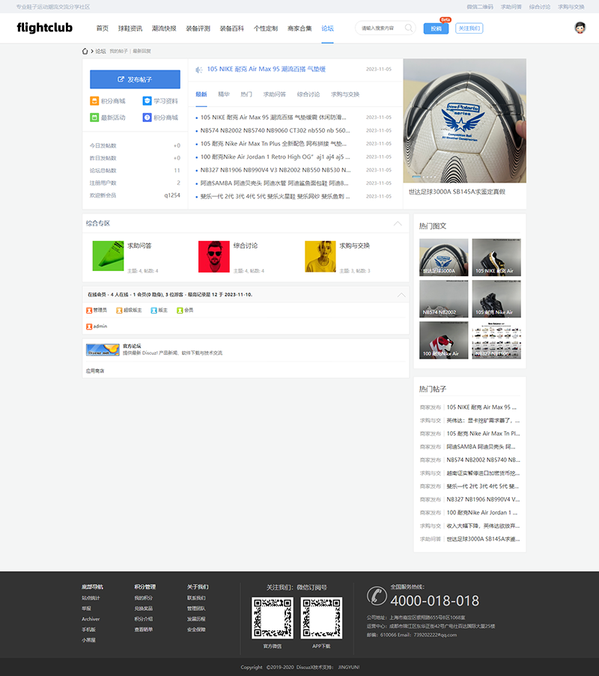
Task: Click the flightclub logo
Action: point(44,28)
